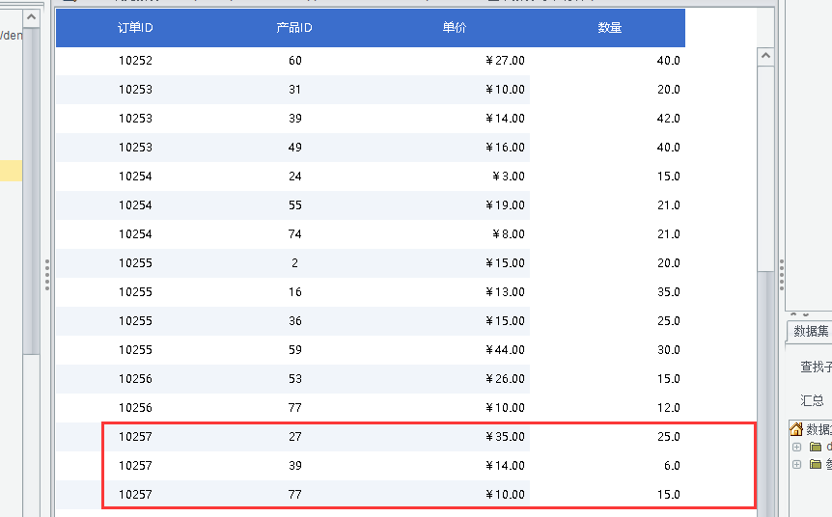The width and height of the screenshot is (832, 517).
Task: Click the 数量 column header
Action: click(x=610, y=28)
